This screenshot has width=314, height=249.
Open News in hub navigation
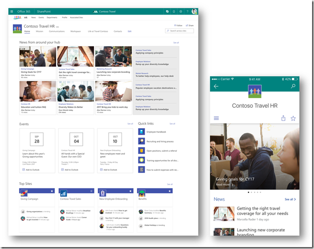tap(33, 18)
